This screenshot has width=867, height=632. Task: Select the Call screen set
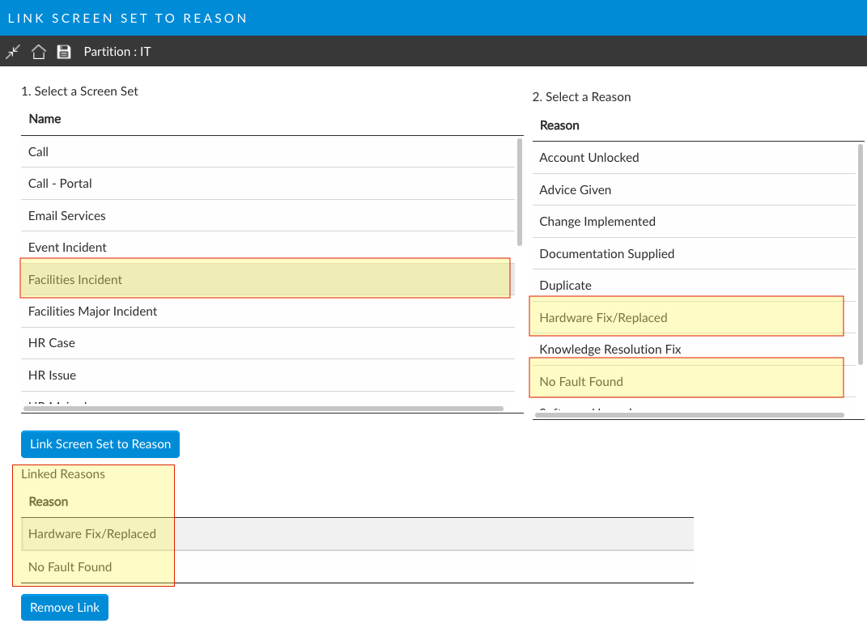[38, 152]
